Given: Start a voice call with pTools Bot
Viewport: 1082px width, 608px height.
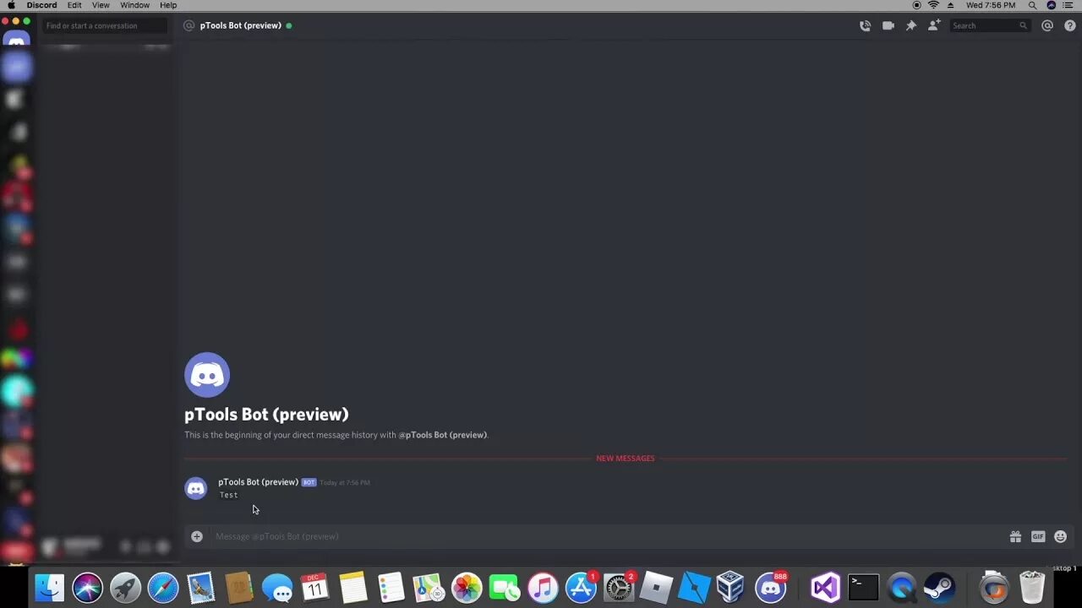Looking at the screenshot, I should click(x=865, y=26).
